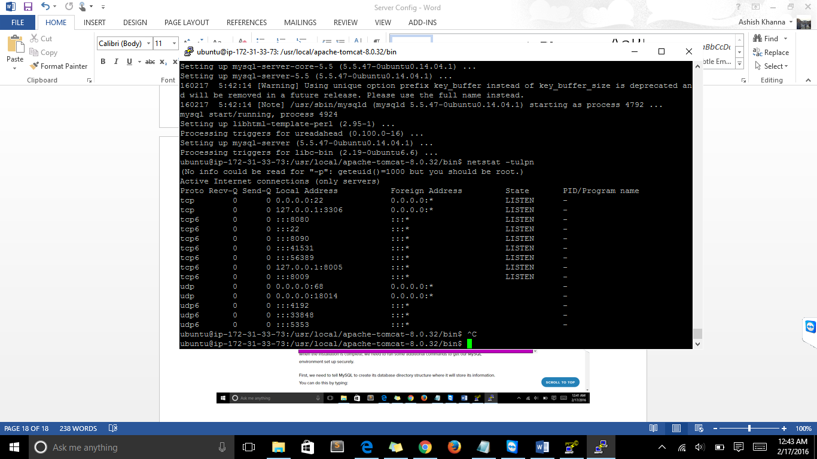Switch to the REFERENCES tab
Screen dimensions: 817x459
pos(246,23)
